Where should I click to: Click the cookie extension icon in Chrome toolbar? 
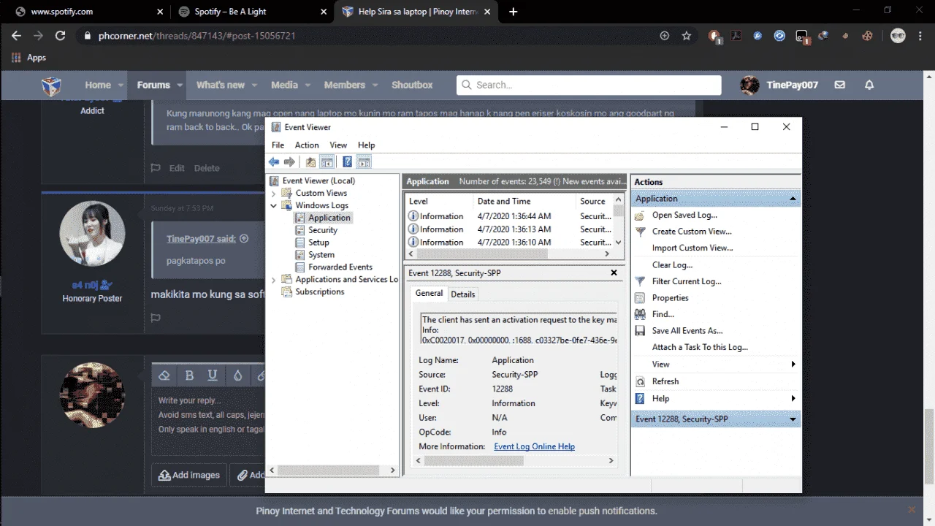tap(868, 36)
